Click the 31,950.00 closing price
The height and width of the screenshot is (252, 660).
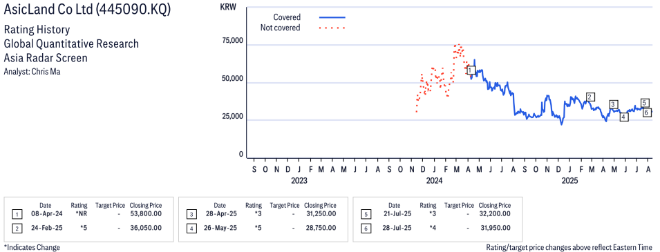pos(496,228)
